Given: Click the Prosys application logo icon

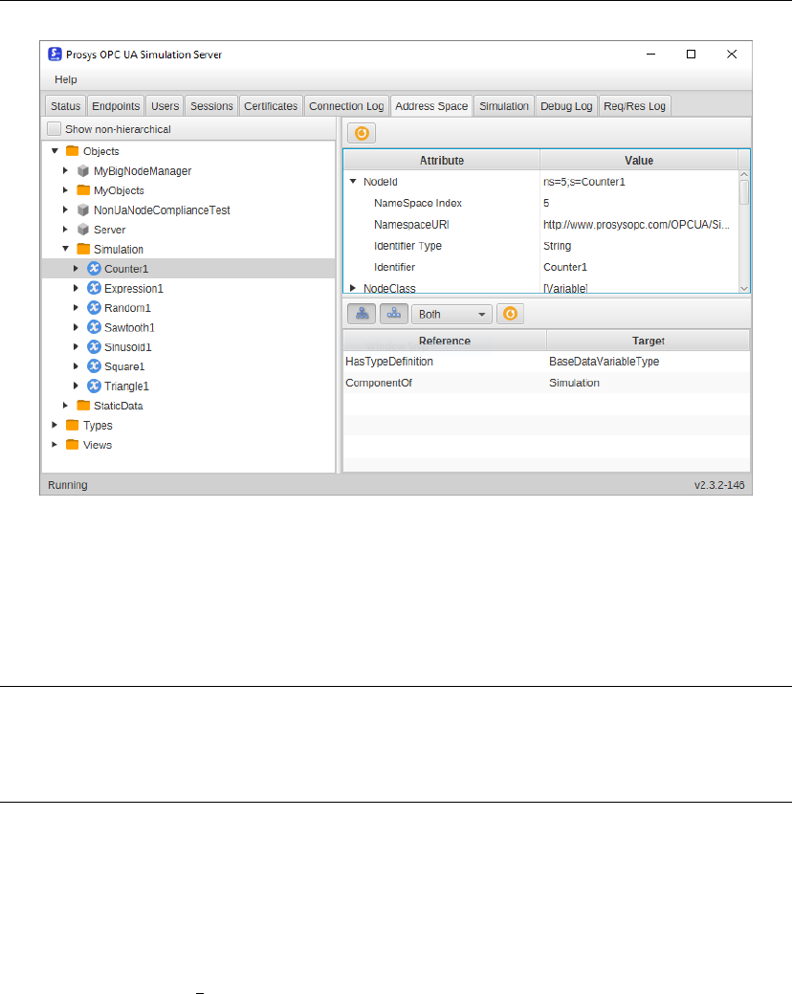Looking at the screenshot, I should (55, 54).
